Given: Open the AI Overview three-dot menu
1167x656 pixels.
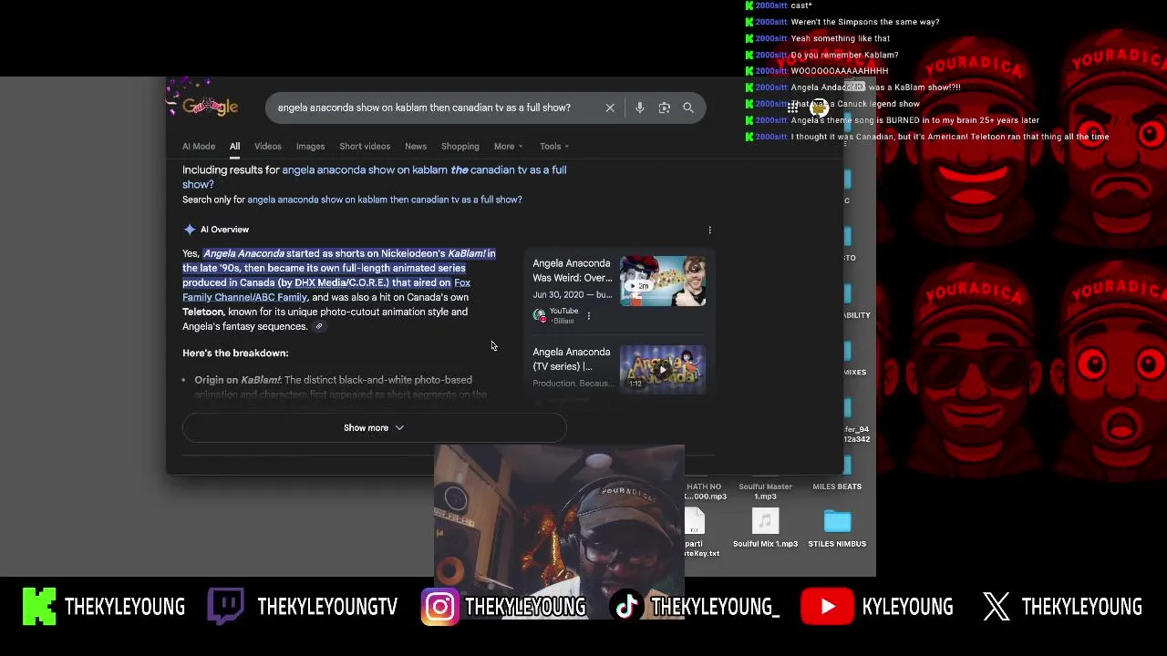Looking at the screenshot, I should 710,230.
